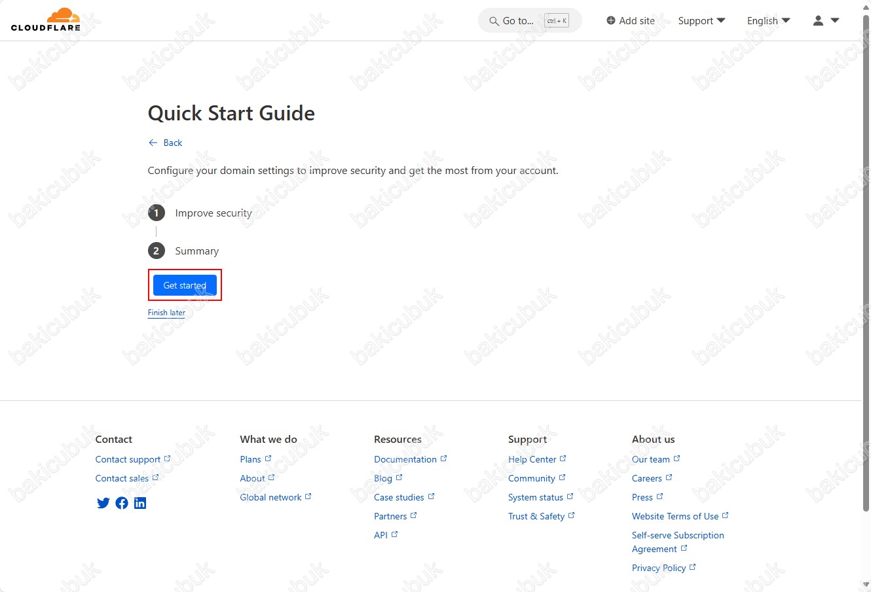Image resolution: width=871 pixels, height=592 pixels.
Task: Open the Partners footer link
Action: click(x=395, y=516)
